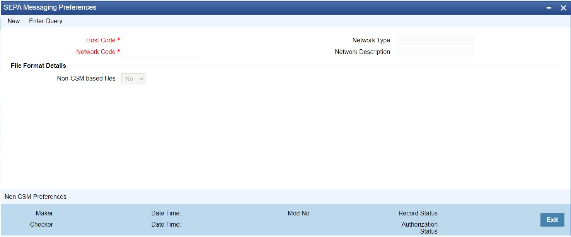
Task: Click the Network Code input field
Action: click(x=160, y=52)
